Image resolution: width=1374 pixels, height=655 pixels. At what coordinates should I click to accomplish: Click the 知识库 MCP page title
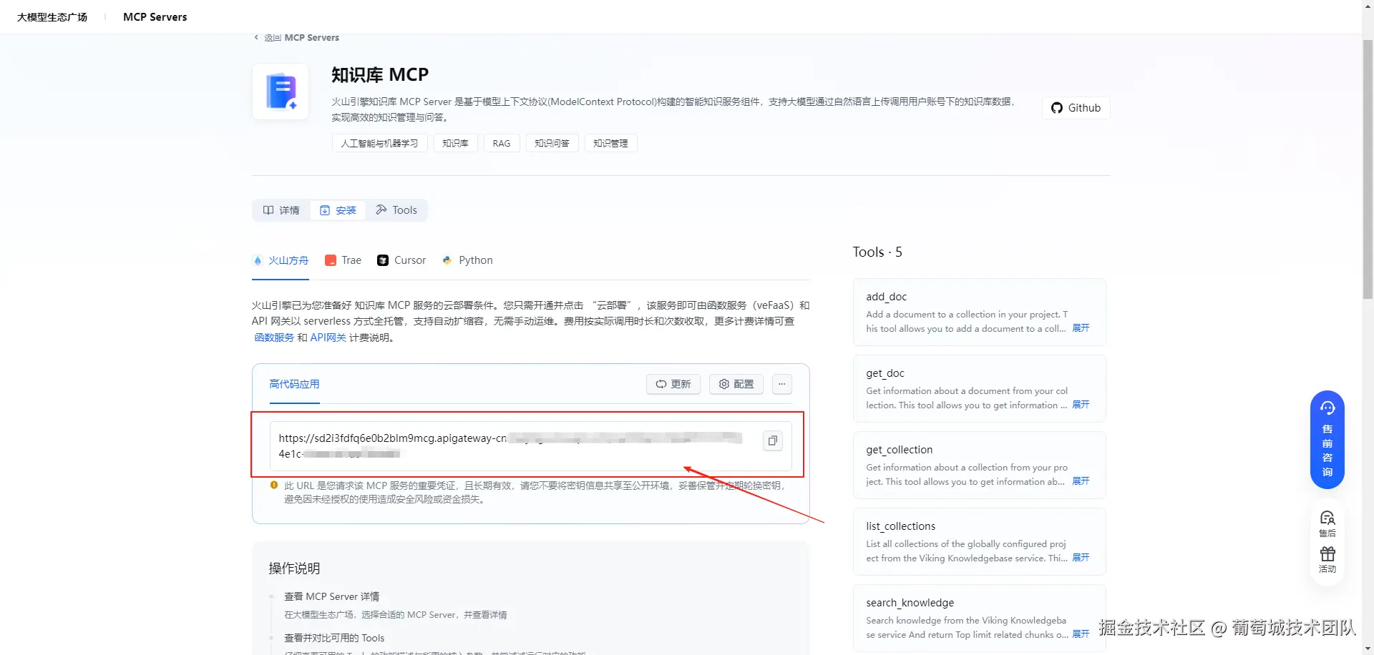pyautogui.click(x=380, y=75)
